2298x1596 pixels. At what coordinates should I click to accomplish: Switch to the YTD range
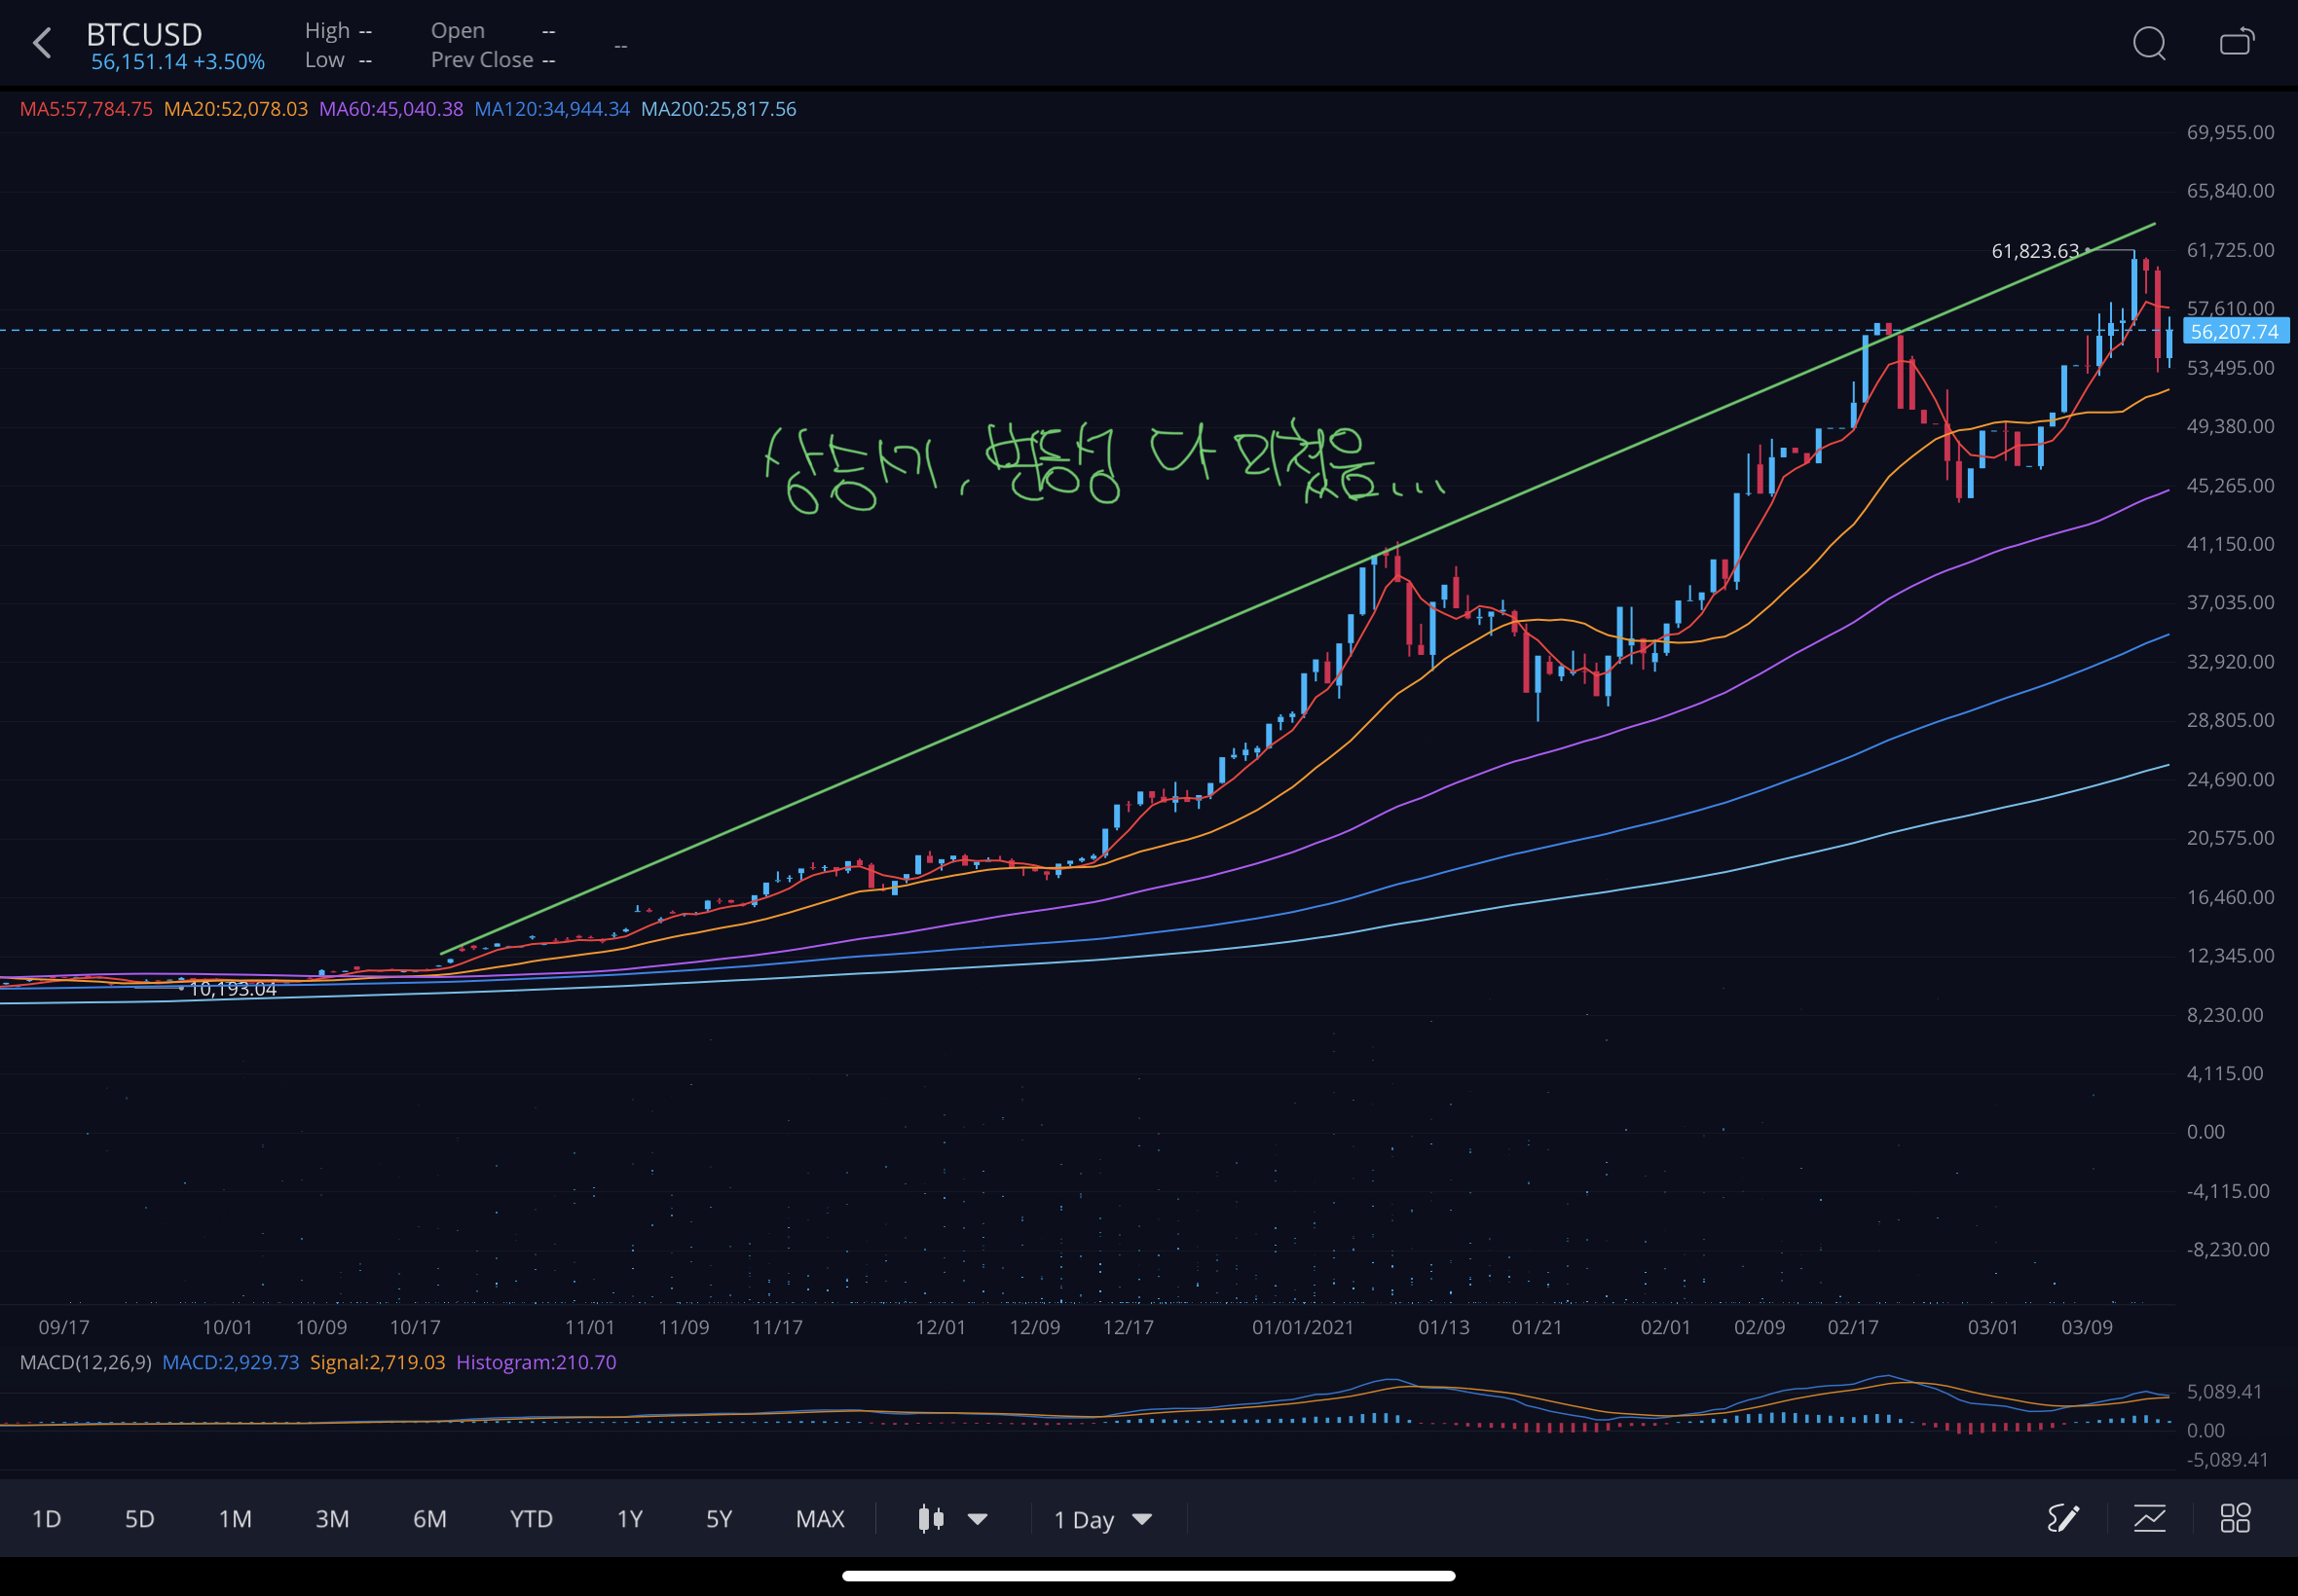[x=532, y=1519]
